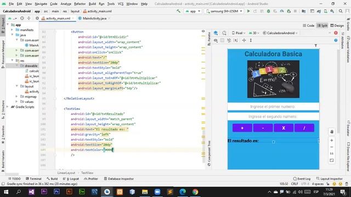Viewport: 351px width, 197px height.
Task: Click the blue help question icon
Action: point(336,40)
